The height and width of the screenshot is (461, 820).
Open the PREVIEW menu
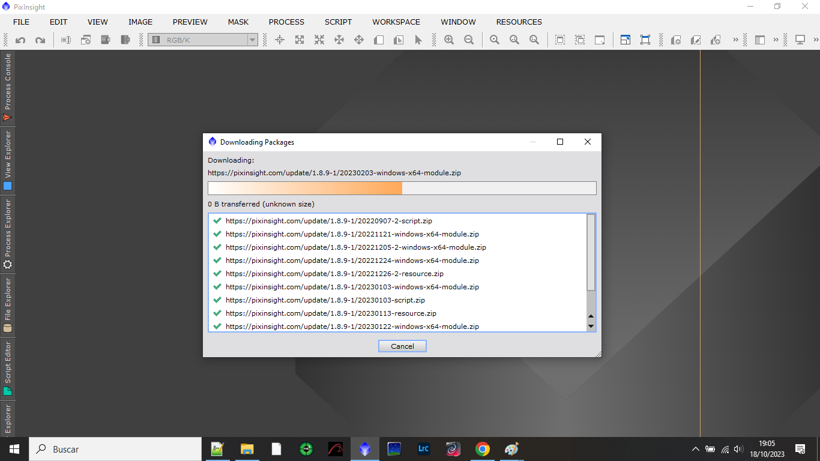click(x=190, y=22)
